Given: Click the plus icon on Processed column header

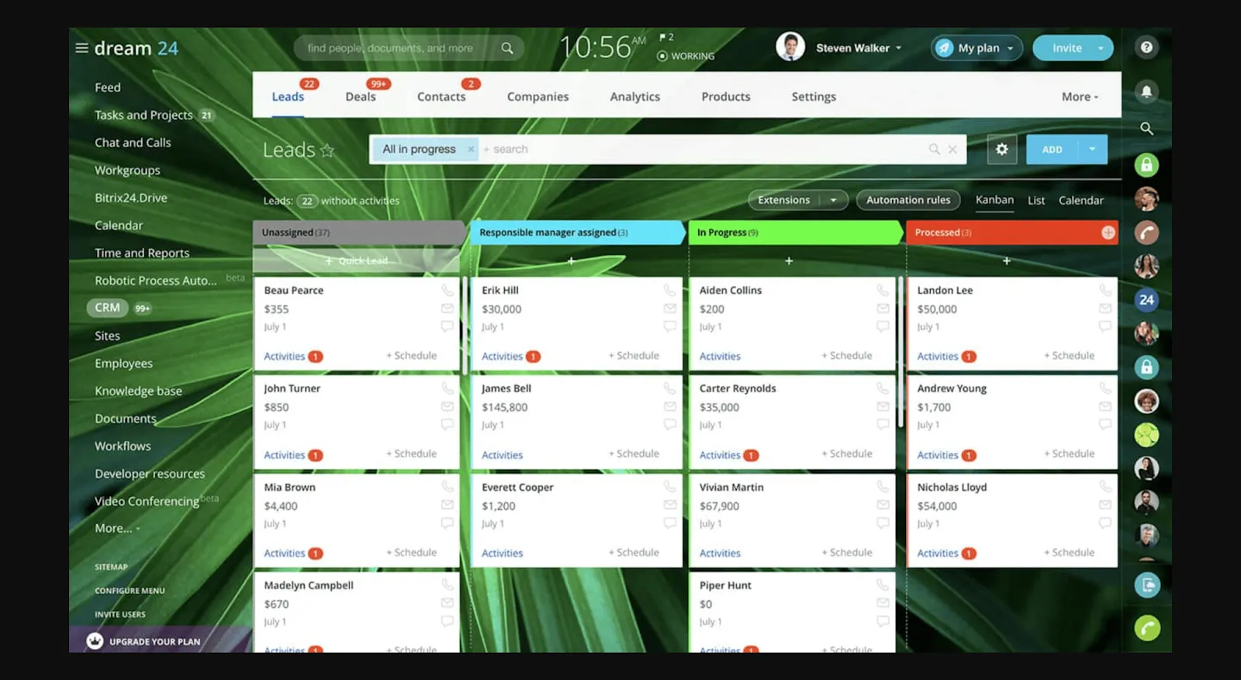Looking at the screenshot, I should pyautogui.click(x=1108, y=233).
